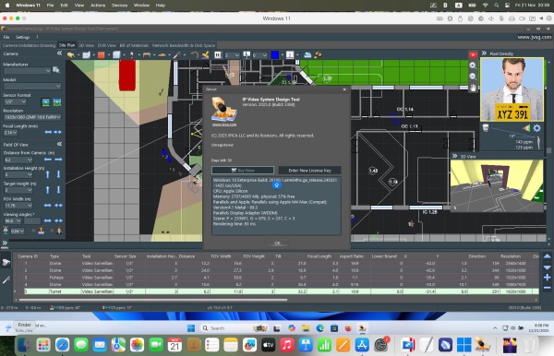Click the 3D model import icon in toolbar
Image resolution: width=554 pixels, height=356 pixels.
(307, 55)
